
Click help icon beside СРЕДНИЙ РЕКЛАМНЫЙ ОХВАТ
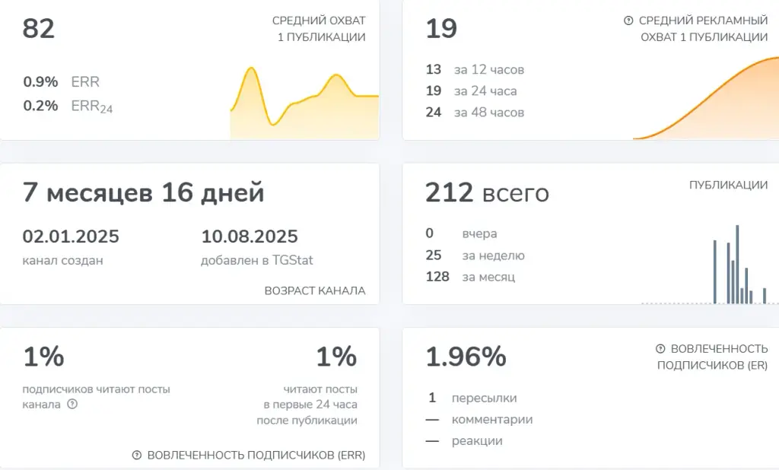tap(628, 21)
